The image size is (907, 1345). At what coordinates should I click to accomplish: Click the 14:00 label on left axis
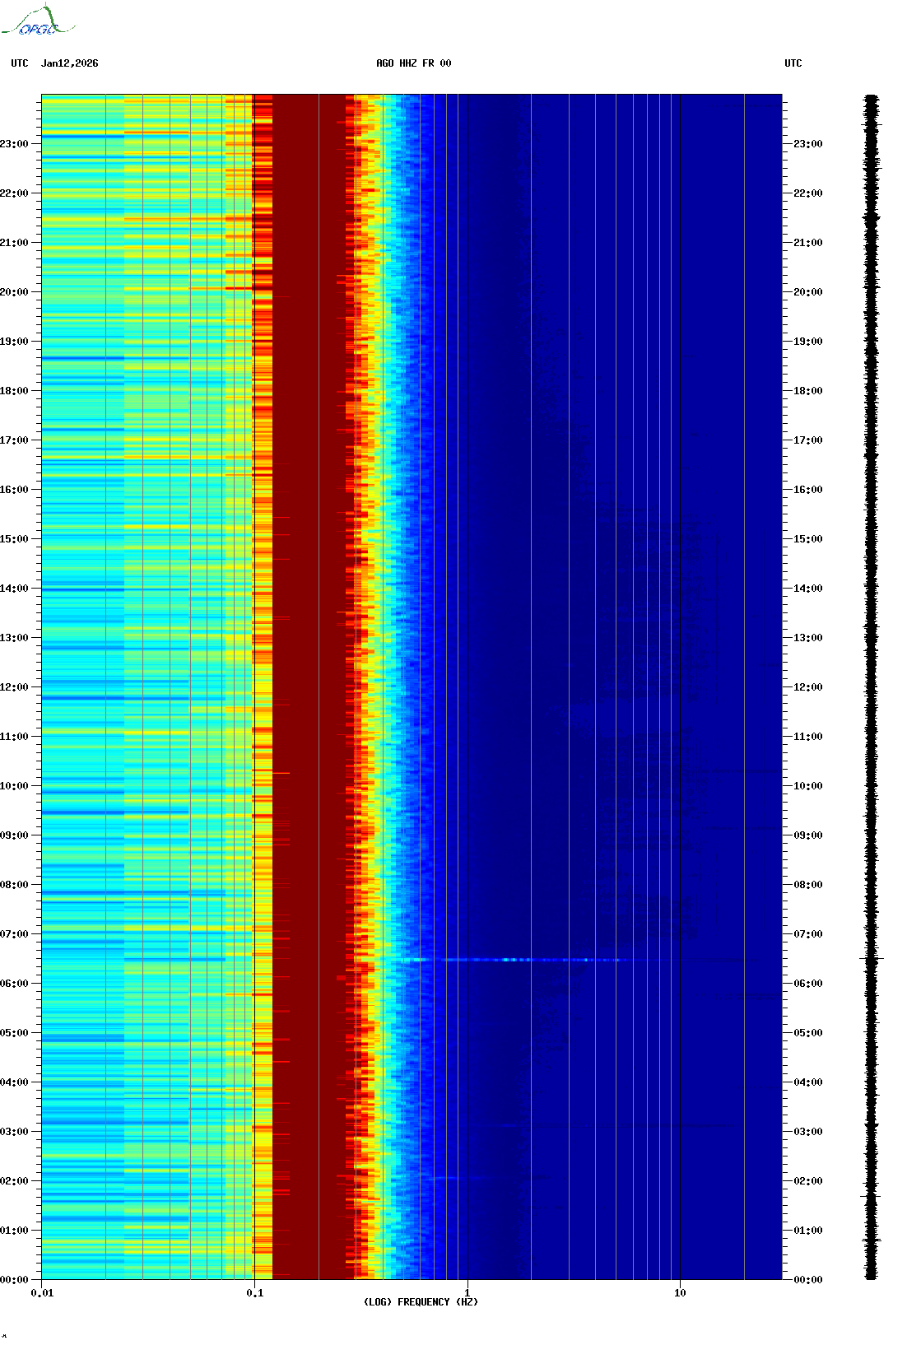pos(14,589)
